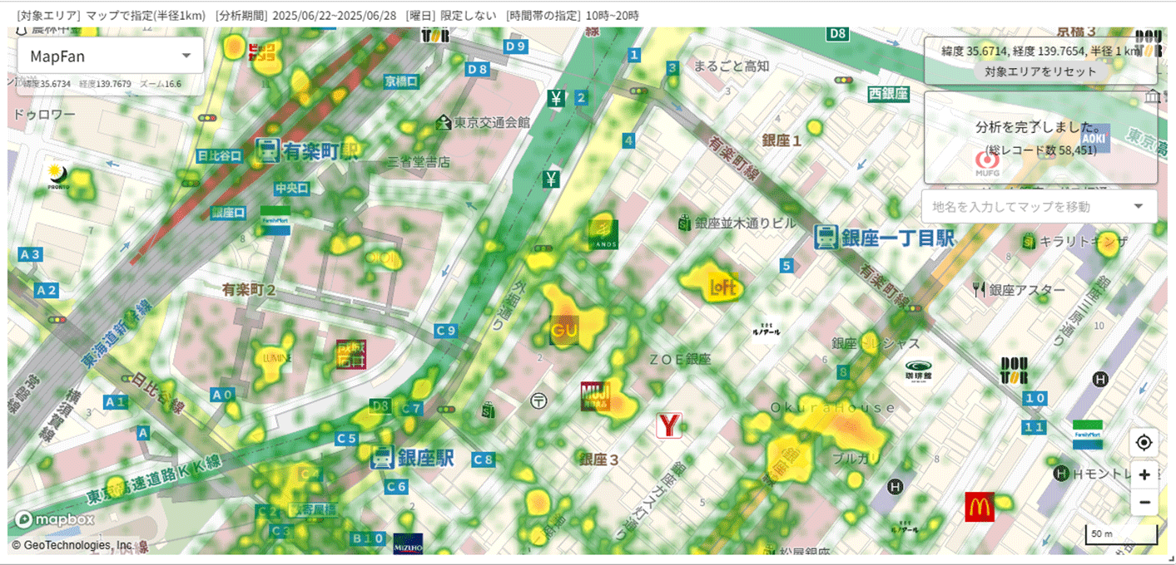Click the 中央口 exit label

(x=292, y=189)
